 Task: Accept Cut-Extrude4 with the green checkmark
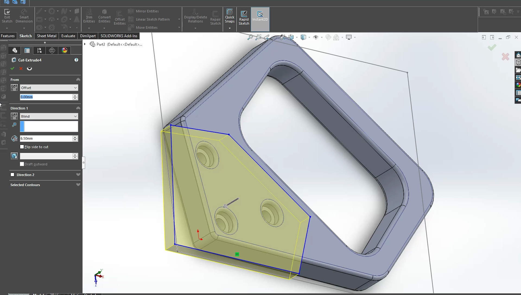(12, 68)
